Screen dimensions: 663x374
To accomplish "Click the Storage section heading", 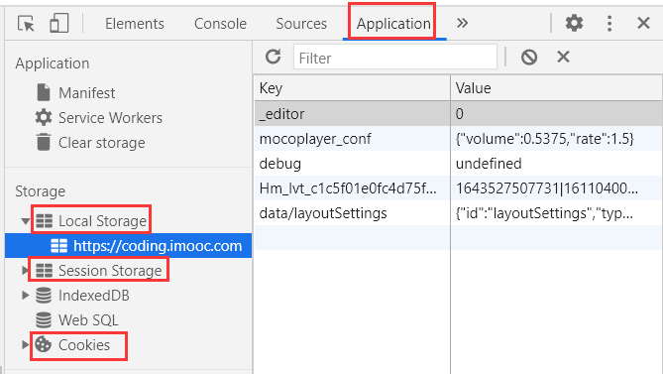I will pos(41,191).
